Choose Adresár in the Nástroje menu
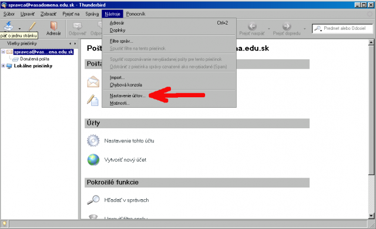Image resolution: width=376 pixels, height=229 pixels. 169,23
